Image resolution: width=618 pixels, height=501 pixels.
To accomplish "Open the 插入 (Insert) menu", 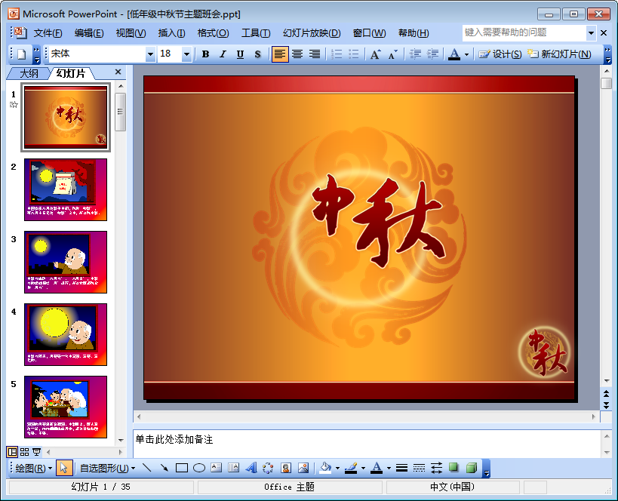I will tap(171, 33).
